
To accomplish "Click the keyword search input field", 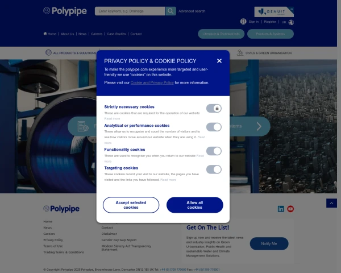I will [x=130, y=11].
